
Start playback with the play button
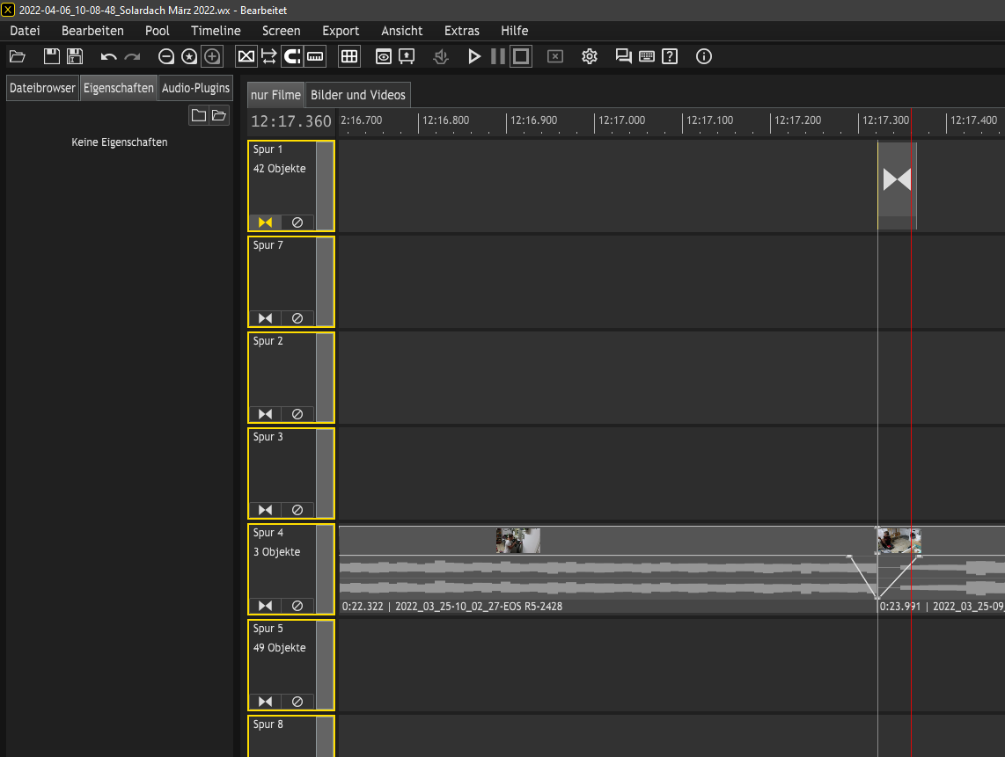click(474, 56)
